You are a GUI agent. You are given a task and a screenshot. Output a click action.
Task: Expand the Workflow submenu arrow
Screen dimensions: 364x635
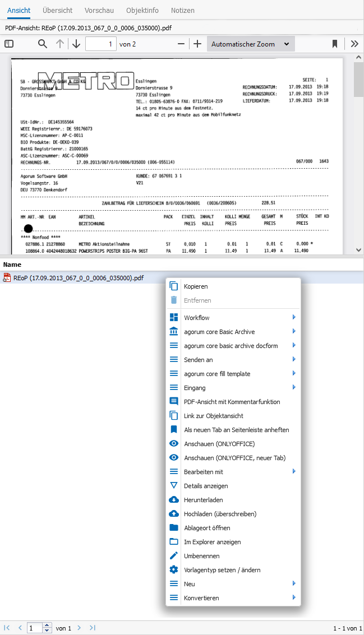(x=294, y=317)
